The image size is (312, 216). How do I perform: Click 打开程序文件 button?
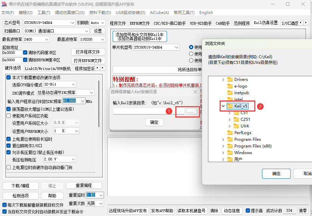(88, 52)
